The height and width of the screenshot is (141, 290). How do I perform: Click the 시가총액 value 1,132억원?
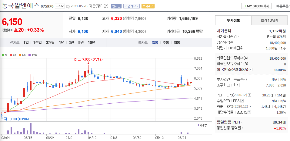click(x=277, y=31)
